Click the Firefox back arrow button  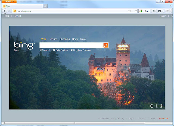(5, 11)
